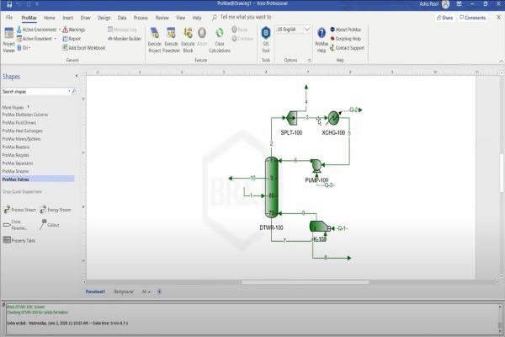Viewport: 505px width, 337px height.
Task: Expand the Active Environment dropdown
Action: click(61, 29)
